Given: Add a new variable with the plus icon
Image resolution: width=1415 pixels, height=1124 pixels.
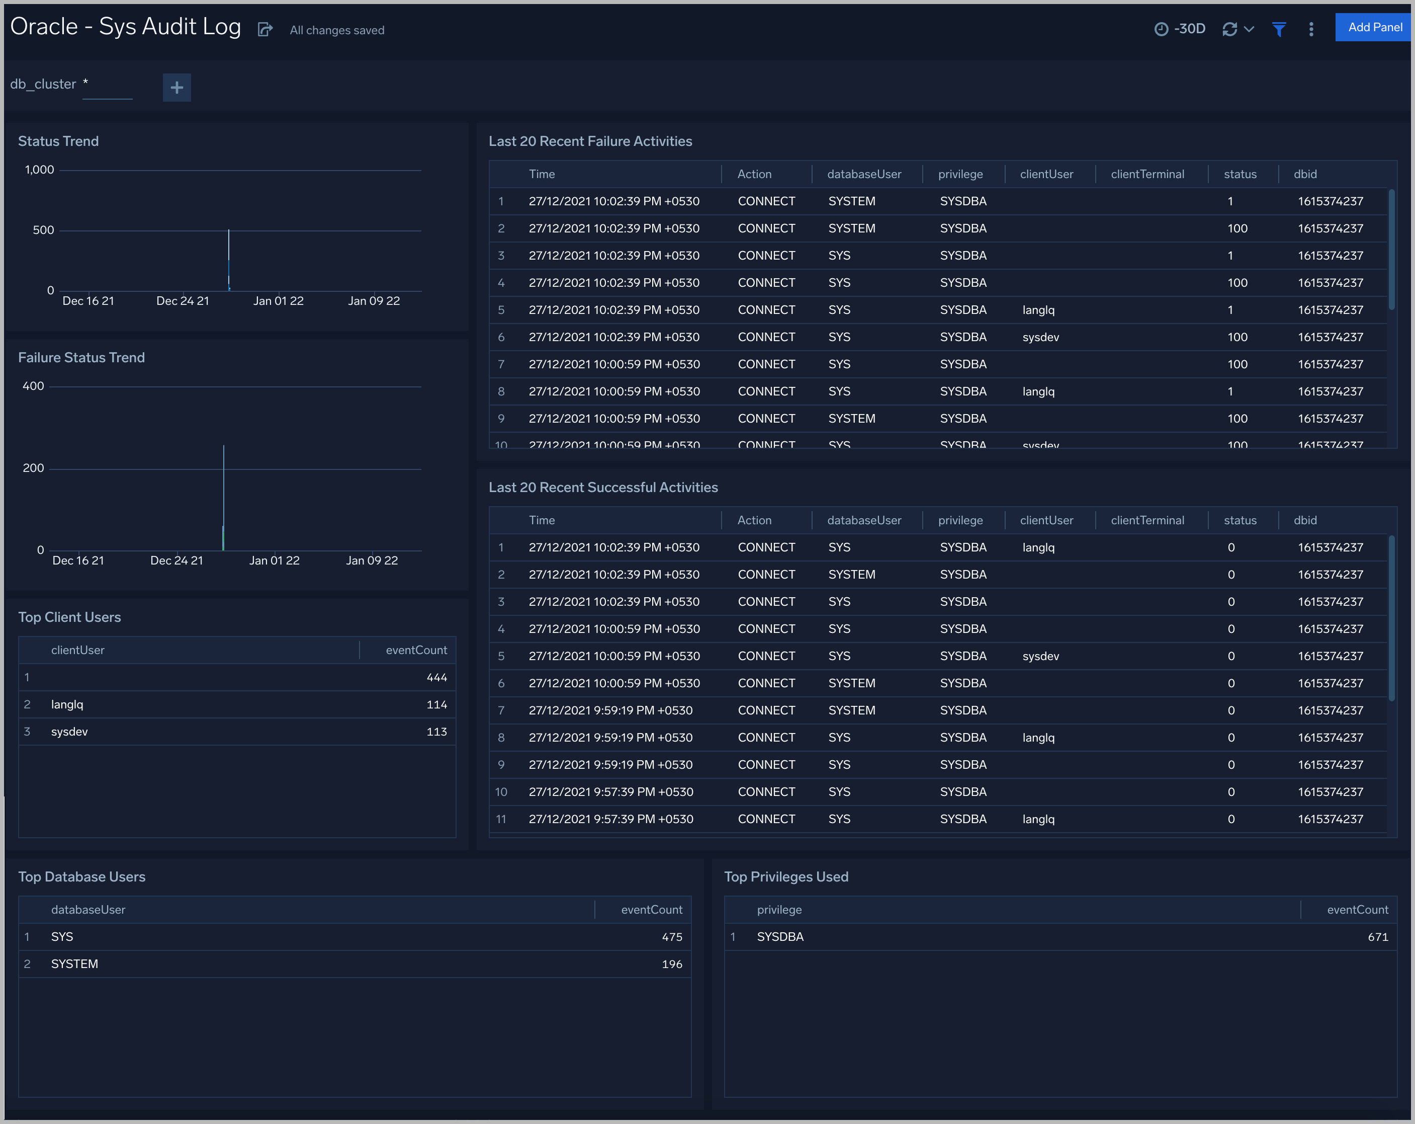Looking at the screenshot, I should pyautogui.click(x=176, y=88).
